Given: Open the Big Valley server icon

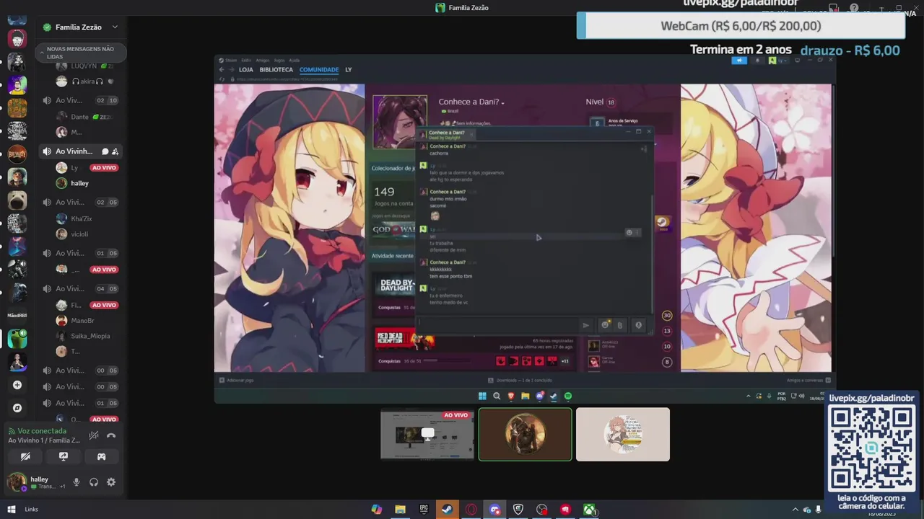Looking at the screenshot, I should [17, 154].
